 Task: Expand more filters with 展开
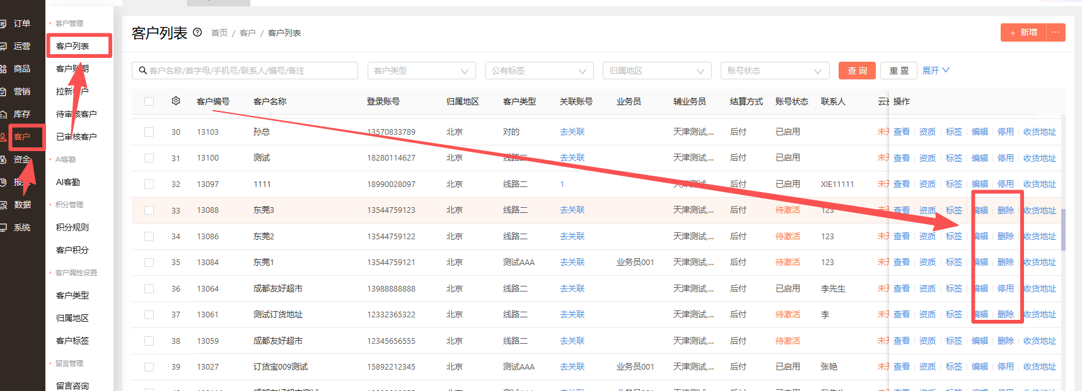point(936,71)
